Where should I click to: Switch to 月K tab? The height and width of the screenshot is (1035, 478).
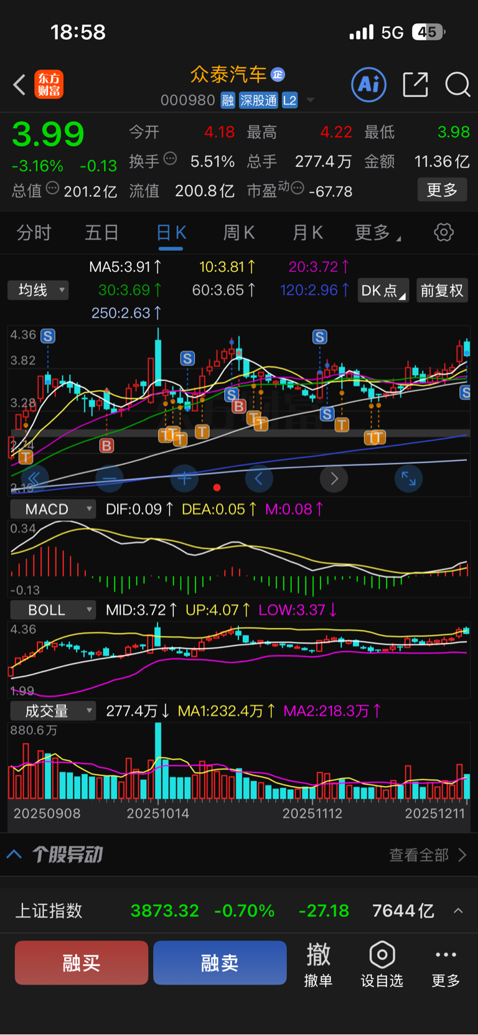point(307,233)
